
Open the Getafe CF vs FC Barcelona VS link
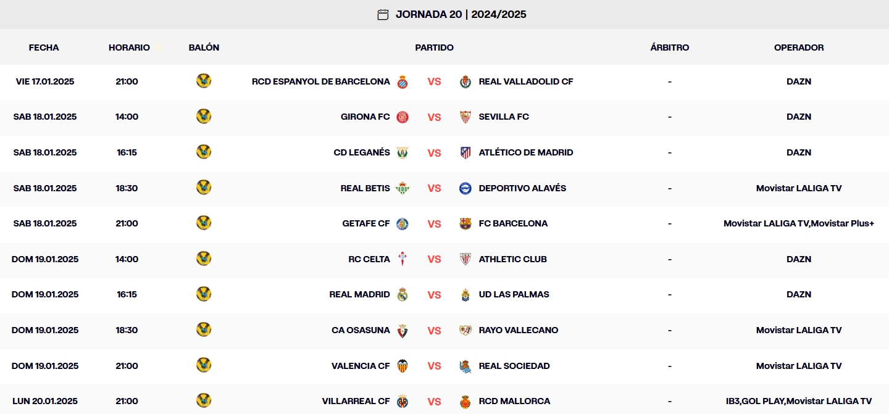[435, 223]
